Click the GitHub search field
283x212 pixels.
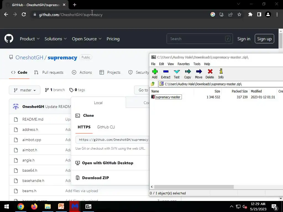tap(200, 39)
